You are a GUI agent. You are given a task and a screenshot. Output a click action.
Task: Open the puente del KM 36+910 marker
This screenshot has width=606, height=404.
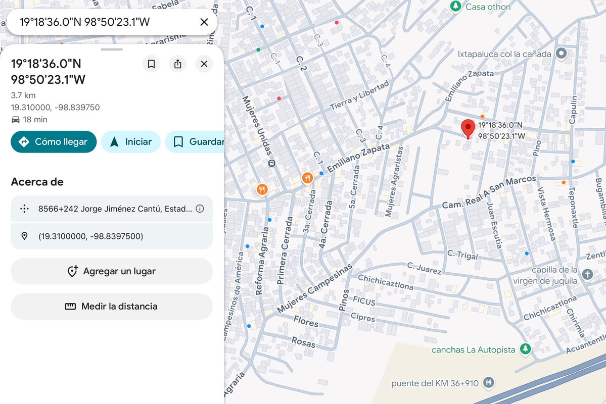click(489, 383)
